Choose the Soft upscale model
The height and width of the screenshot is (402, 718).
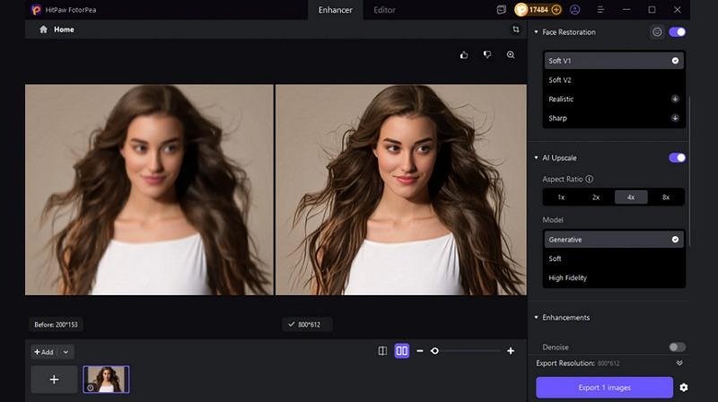pyautogui.click(x=614, y=258)
